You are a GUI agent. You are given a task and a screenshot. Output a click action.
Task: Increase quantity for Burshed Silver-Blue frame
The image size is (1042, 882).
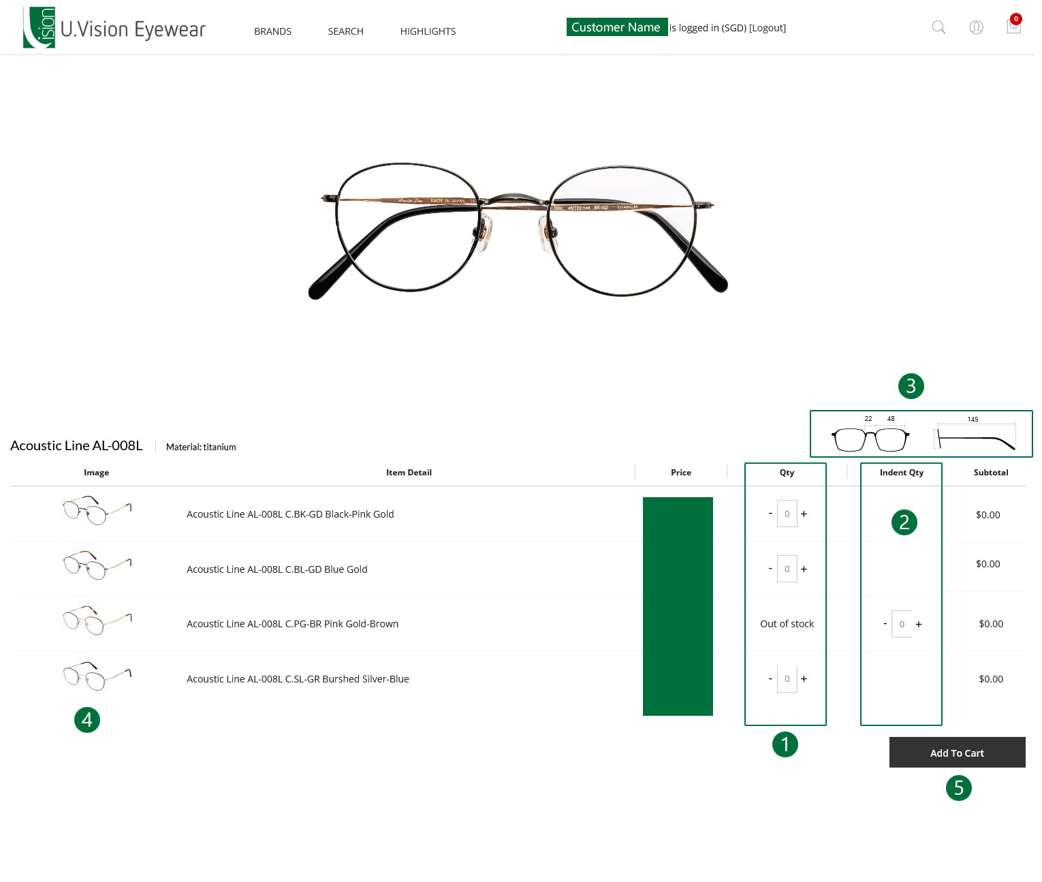[x=804, y=679]
